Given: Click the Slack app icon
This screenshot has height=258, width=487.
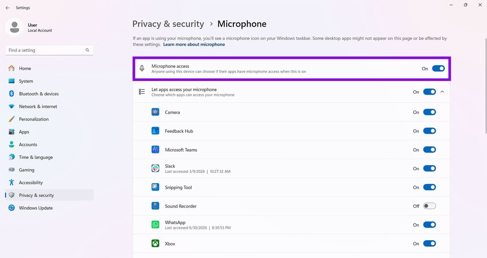Looking at the screenshot, I should click(155, 168).
